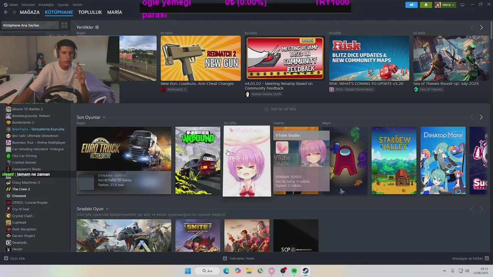The height and width of the screenshot is (277, 493).
Task: Click Oyun Ekle add game button
Action: (x=15, y=259)
